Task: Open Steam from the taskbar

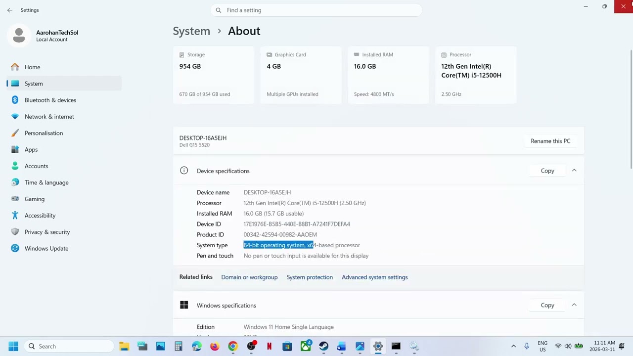Action: [323, 346]
